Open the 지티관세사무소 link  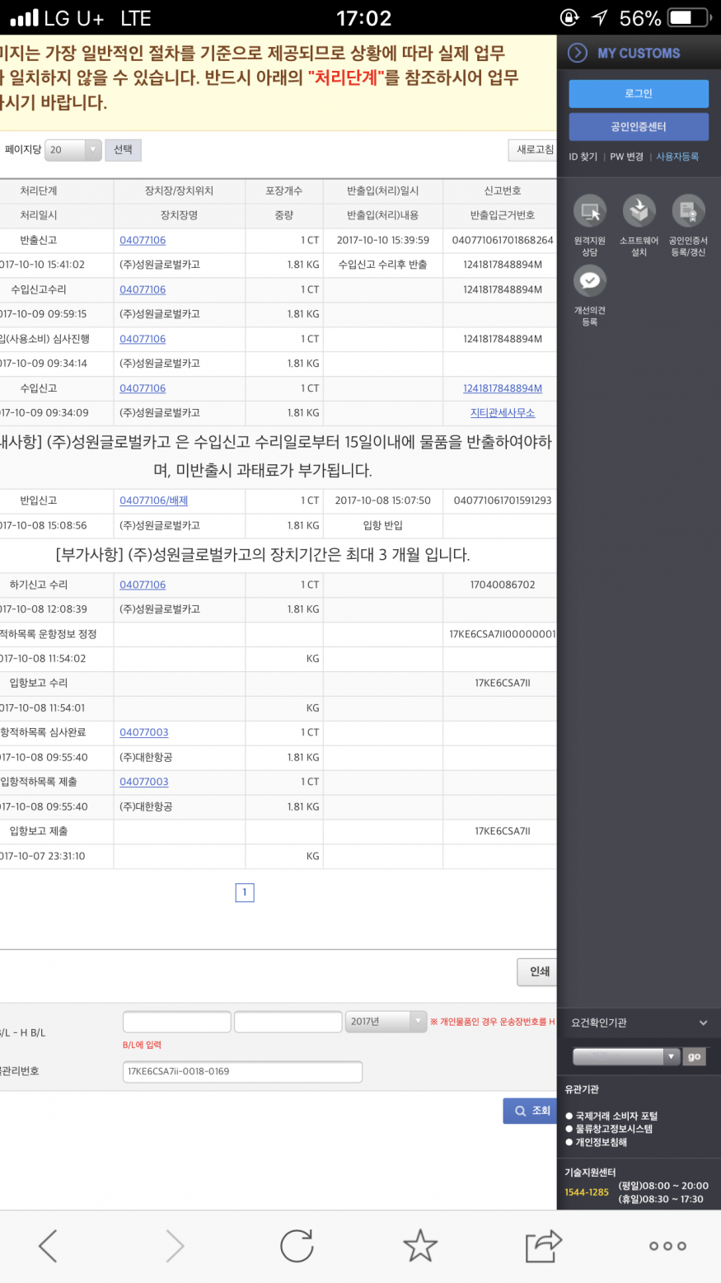503,413
